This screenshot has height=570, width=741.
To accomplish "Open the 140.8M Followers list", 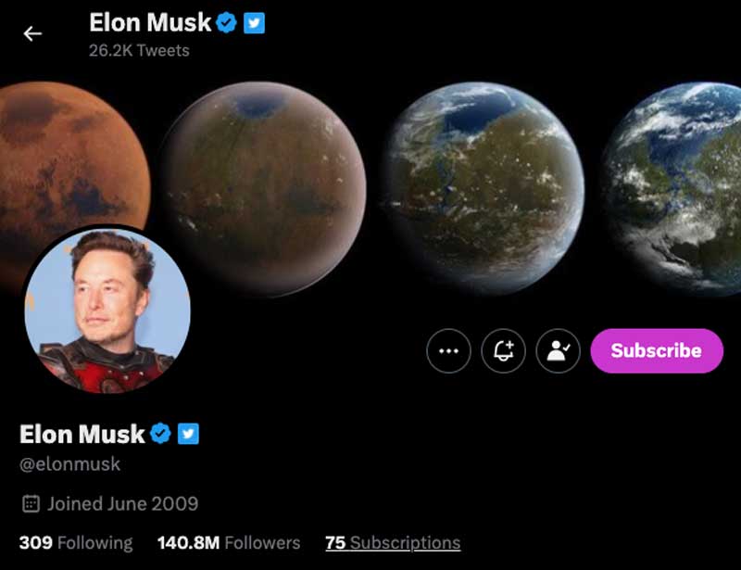I will [229, 542].
